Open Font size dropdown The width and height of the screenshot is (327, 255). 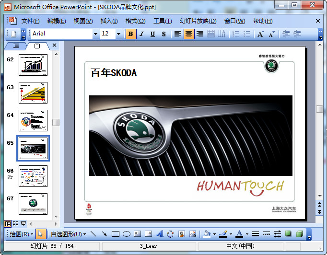[x=118, y=34]
